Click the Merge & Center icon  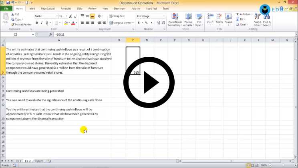coord(111,23)
